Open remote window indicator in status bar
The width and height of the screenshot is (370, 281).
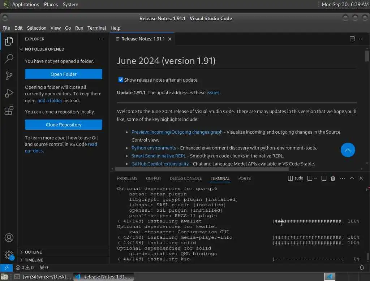pyautogui.click(x=7, y=268)
